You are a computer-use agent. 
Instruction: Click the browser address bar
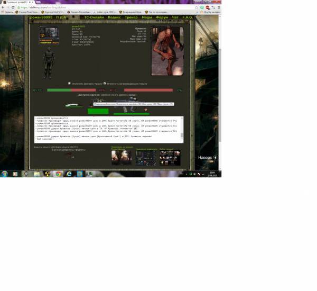[x=106, y=7]
